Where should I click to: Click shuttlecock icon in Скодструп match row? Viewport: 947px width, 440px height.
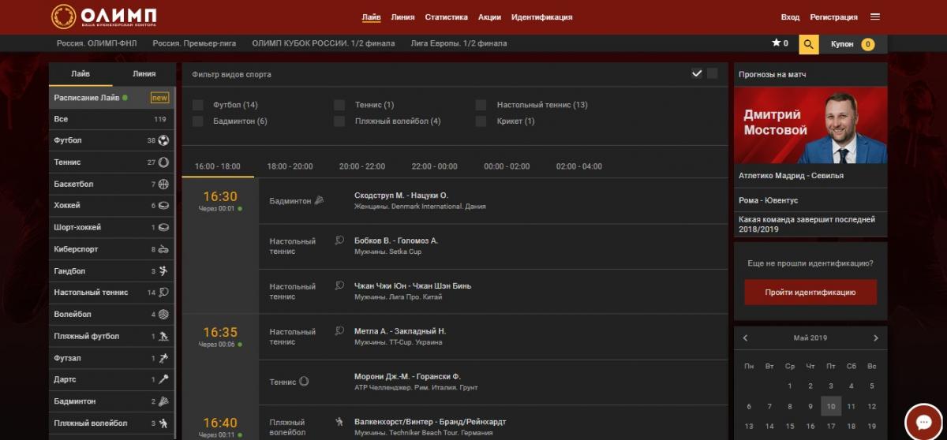pos(319,200)
